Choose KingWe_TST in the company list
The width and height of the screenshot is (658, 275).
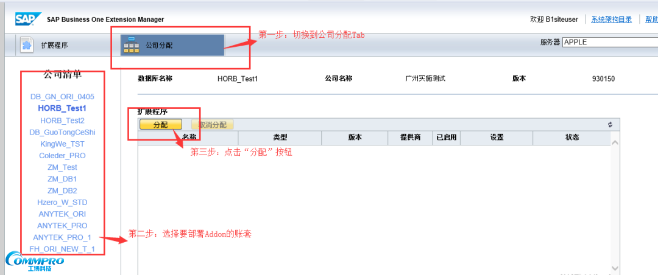[x=62, y=144]
